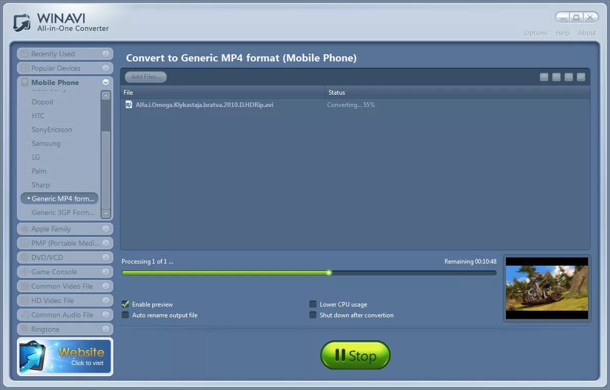The height and width of the screenshot is (390, 610).
Task: Click the DVD/VCD category icon
Action: [x=25, y=257]
